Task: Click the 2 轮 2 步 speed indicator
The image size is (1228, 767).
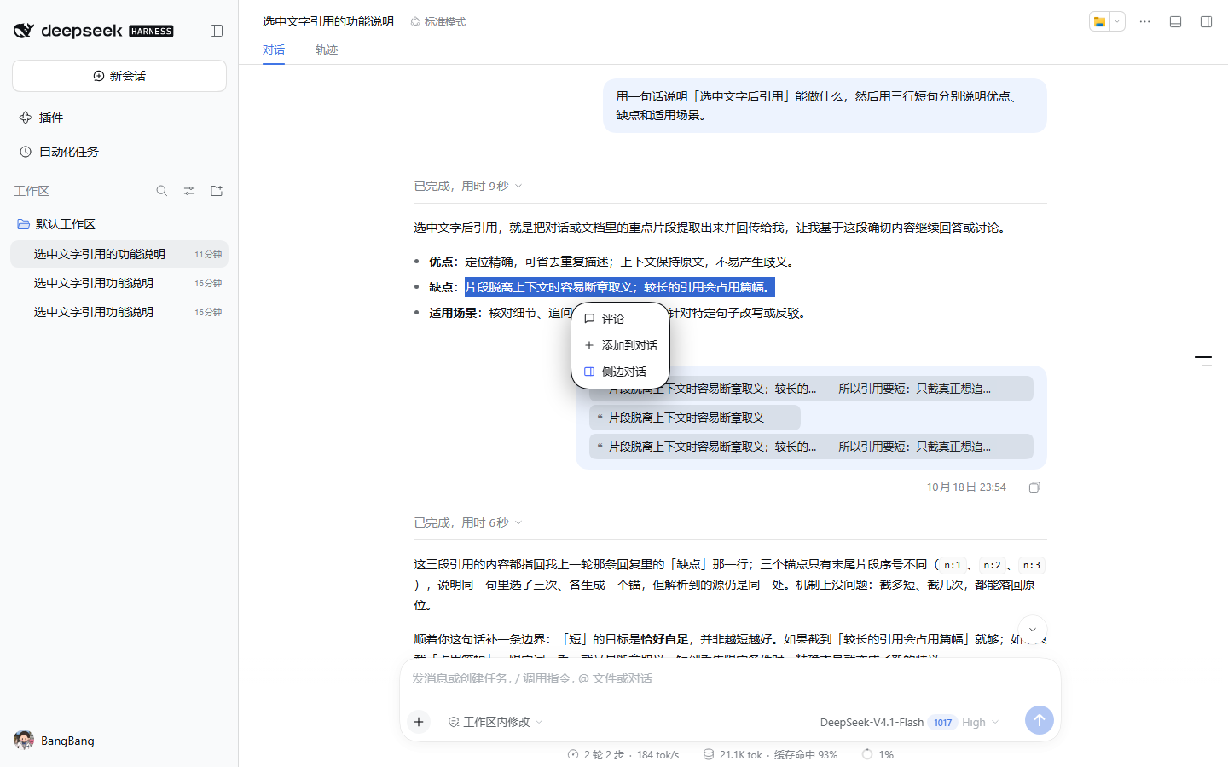Action: tap(623, 755)
